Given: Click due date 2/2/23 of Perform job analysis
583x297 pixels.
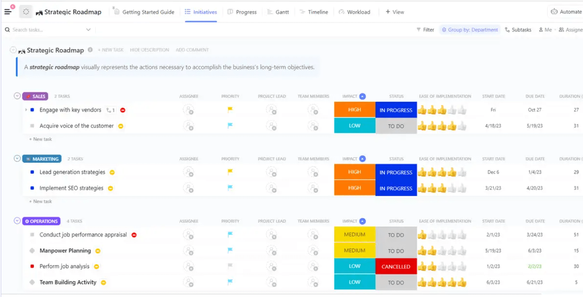Looking at the screenshot, I should (535, 266).
